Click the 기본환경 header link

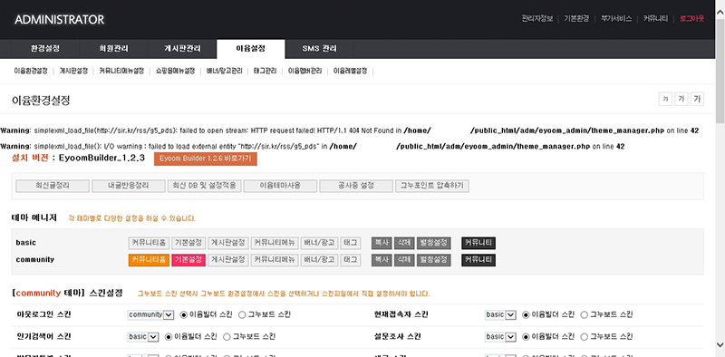(576, 19)
